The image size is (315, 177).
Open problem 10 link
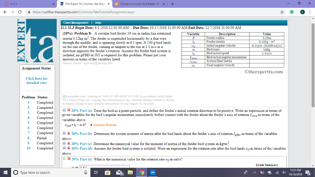(29, 148)
